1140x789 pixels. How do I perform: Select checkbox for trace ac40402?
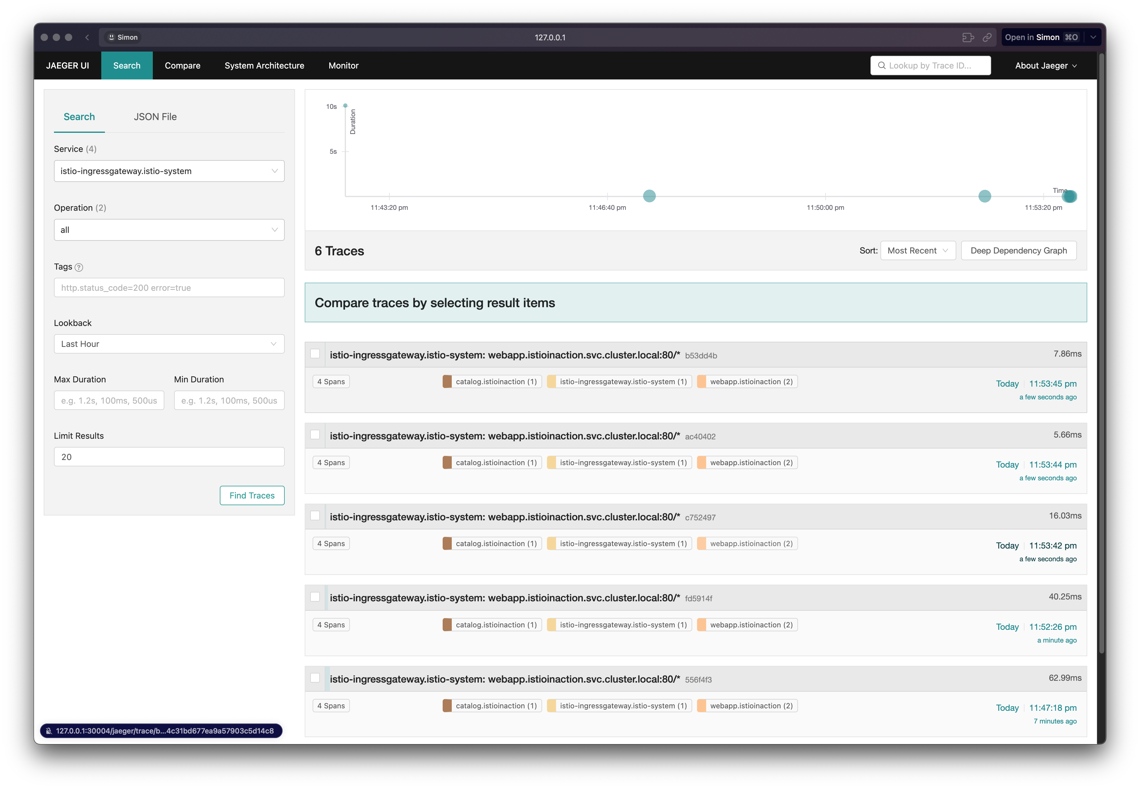point(315,435)
